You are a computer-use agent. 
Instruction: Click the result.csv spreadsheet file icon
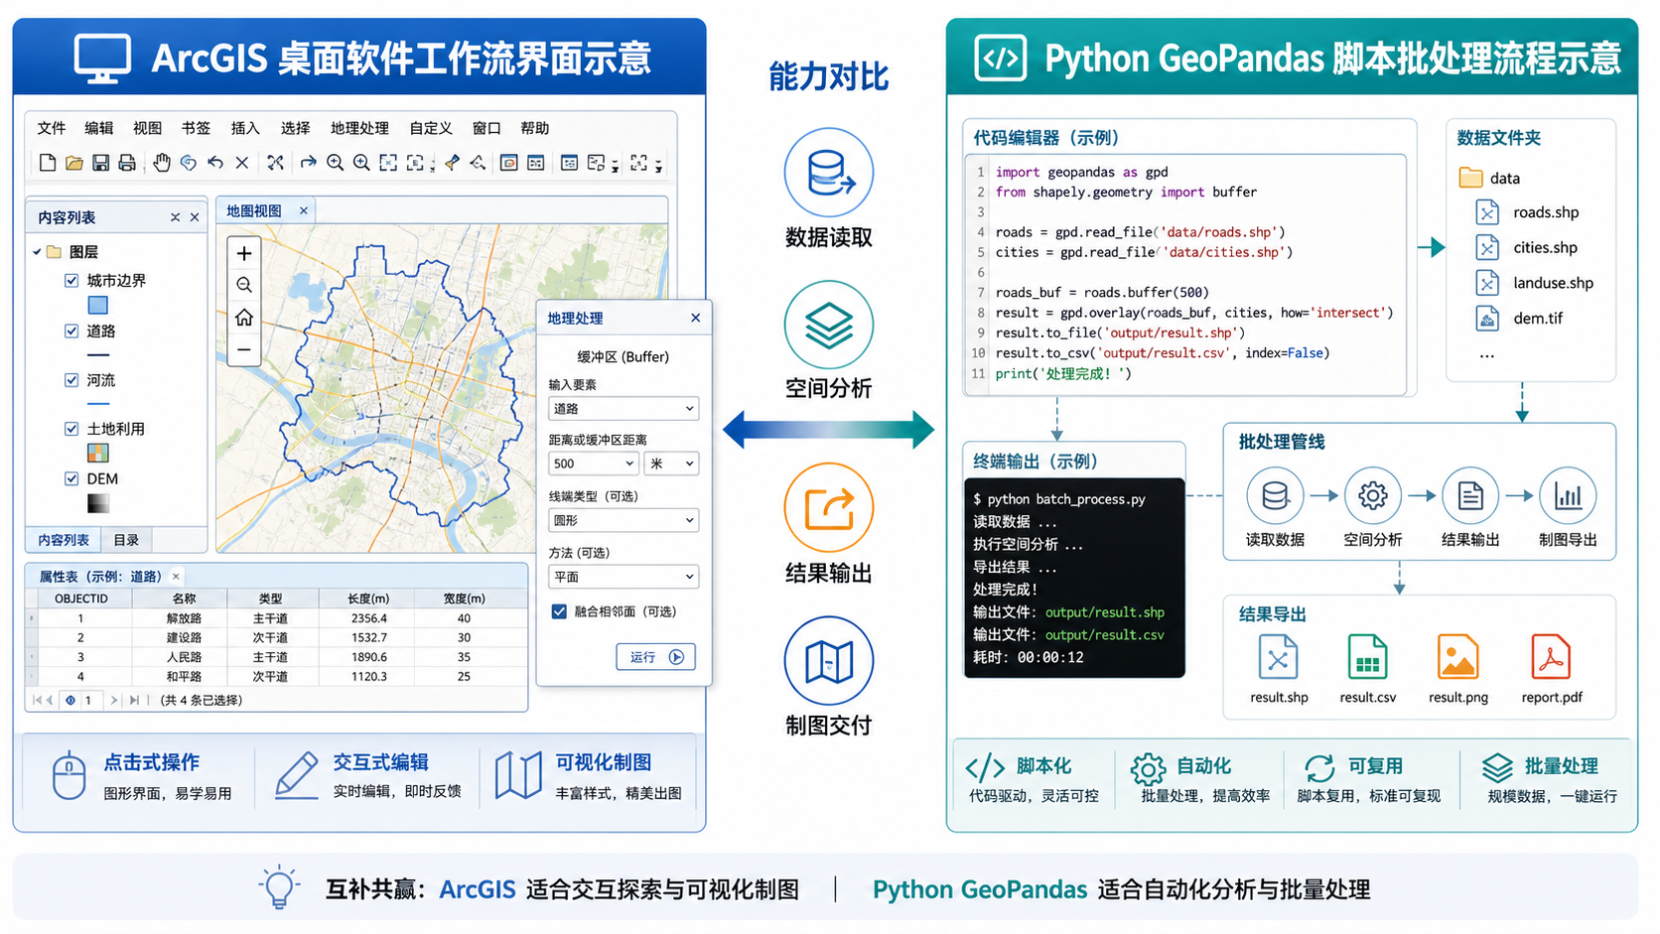[x=1367, y=657]
